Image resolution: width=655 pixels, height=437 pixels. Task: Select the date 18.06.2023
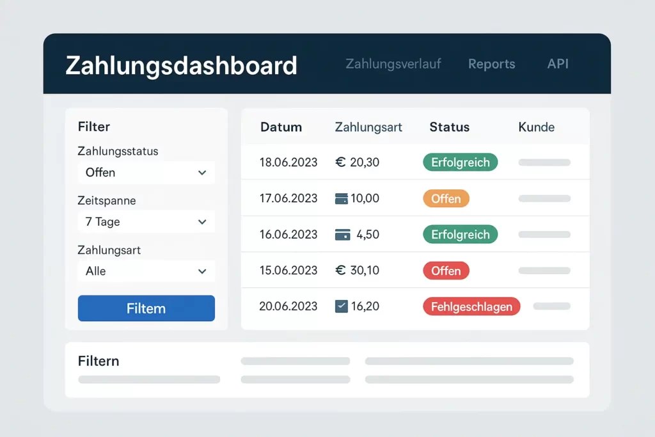tap(288, 162)
